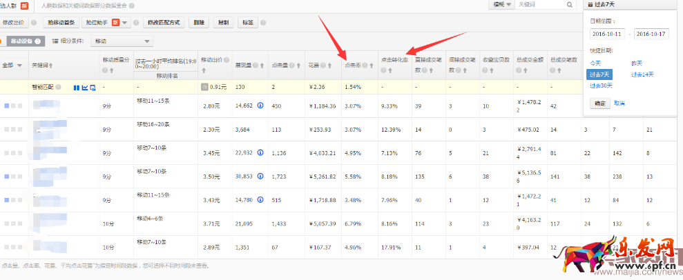This screenshot has height=280, width=683.
Task: Sort by 展现量 column arrow
Action: point(261,66)
